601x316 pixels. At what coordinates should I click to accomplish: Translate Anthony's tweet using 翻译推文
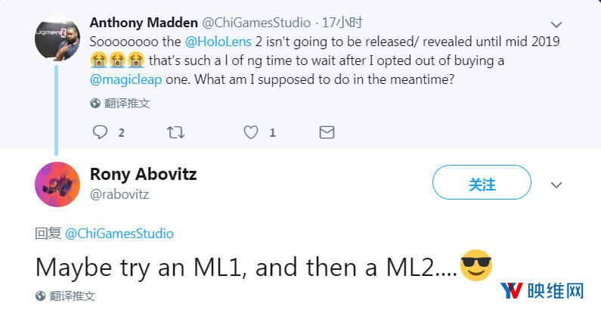point(127,103)
